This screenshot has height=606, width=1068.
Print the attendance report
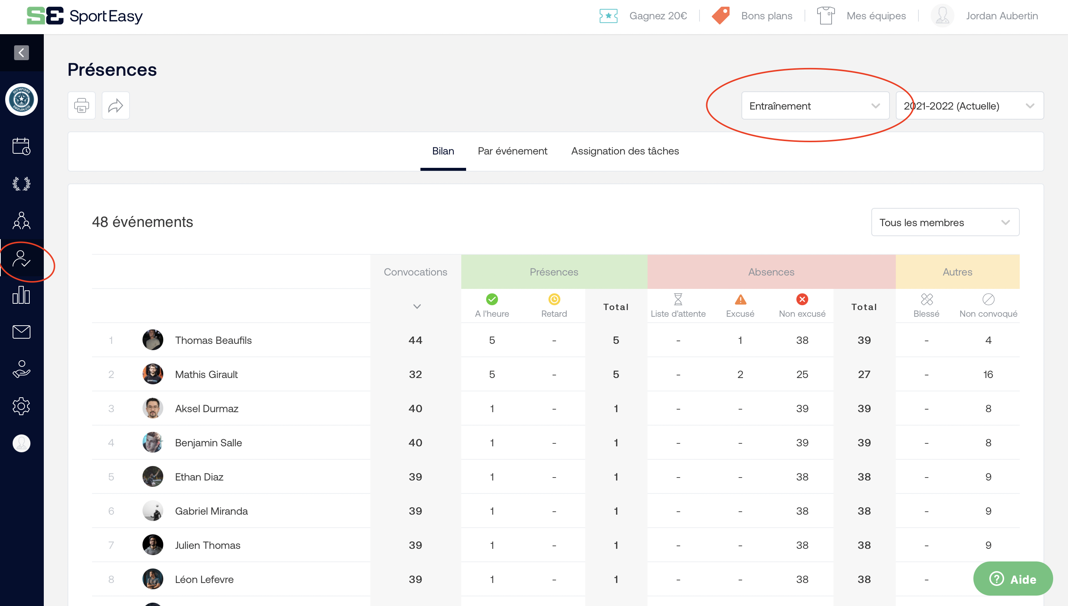coord(82,106)
